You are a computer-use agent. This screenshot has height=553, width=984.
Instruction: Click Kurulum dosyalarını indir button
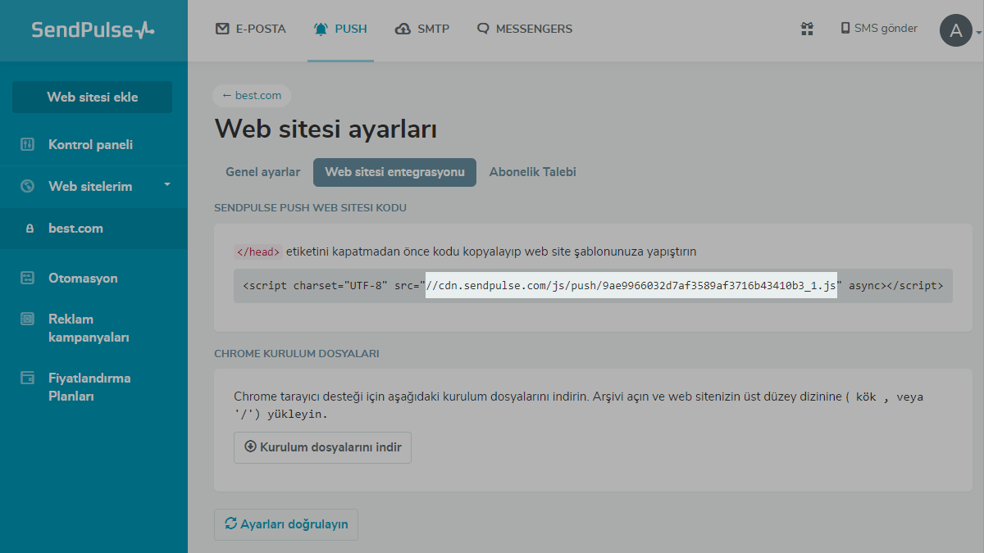pyautogui.click(x=322, y=447)
